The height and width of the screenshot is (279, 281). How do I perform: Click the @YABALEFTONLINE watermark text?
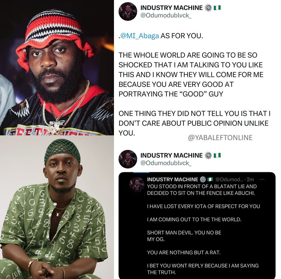point(220,138)
